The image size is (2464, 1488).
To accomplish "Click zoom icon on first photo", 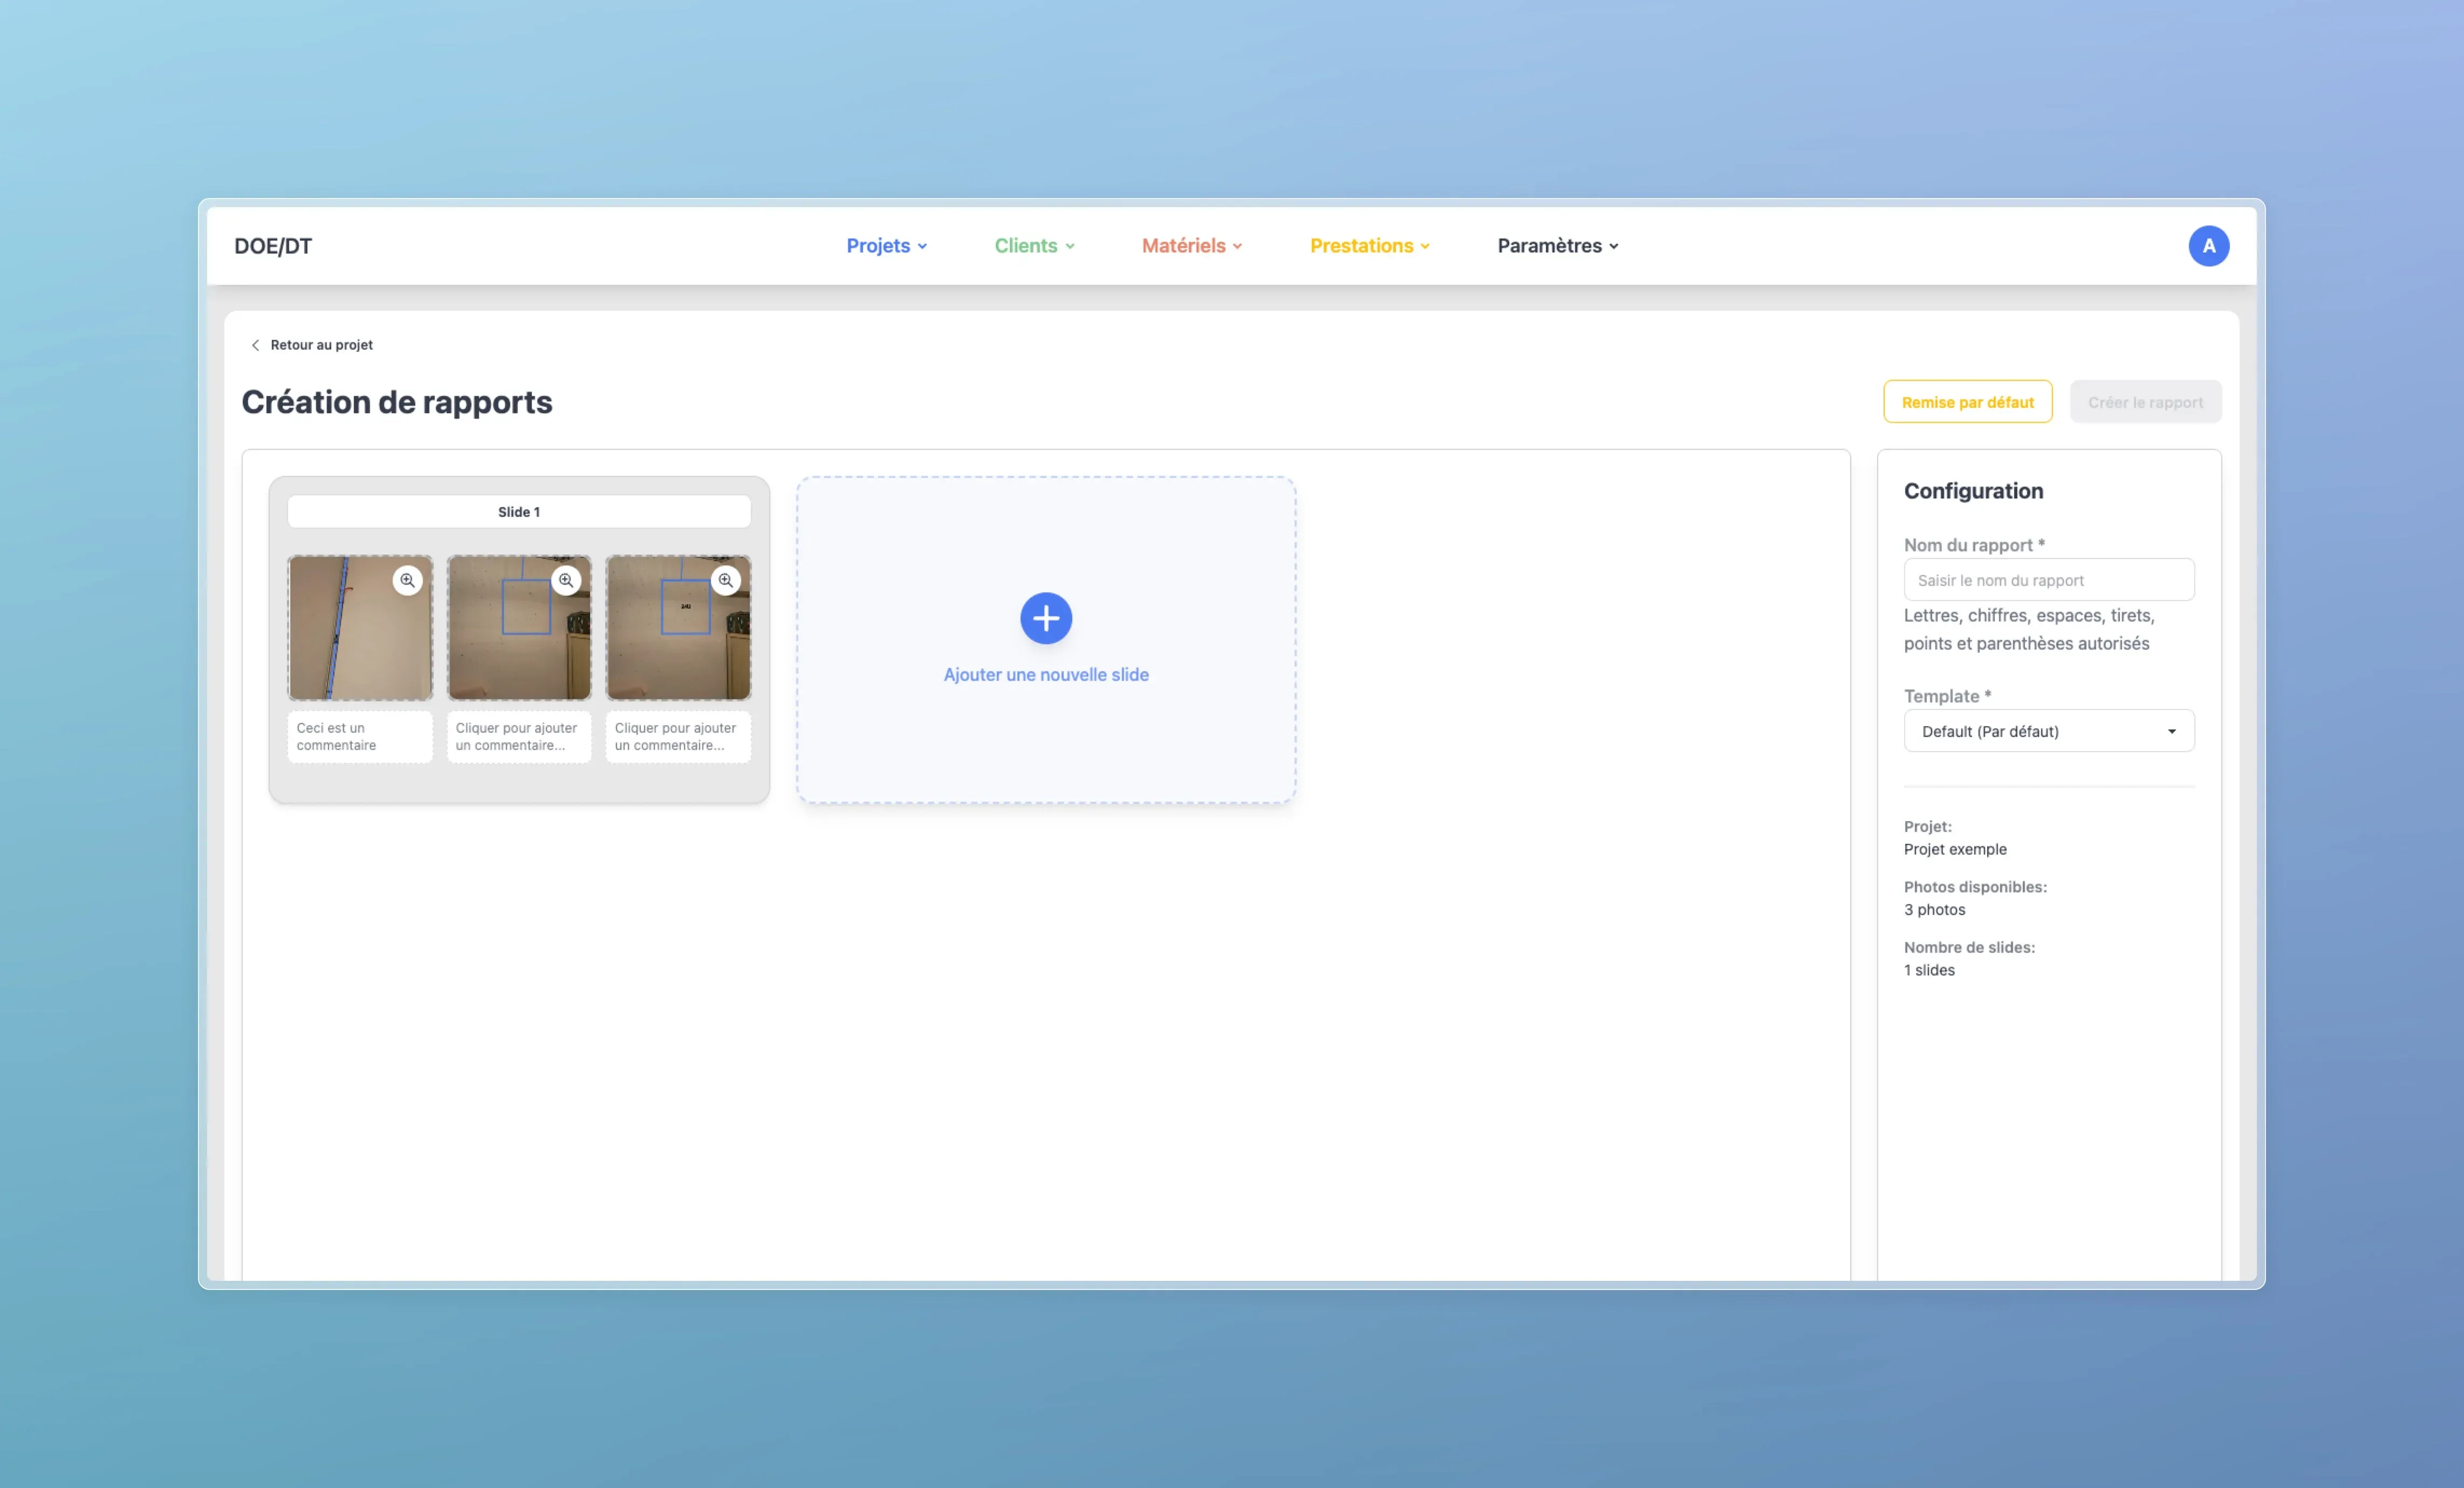I will coord(407,580).
